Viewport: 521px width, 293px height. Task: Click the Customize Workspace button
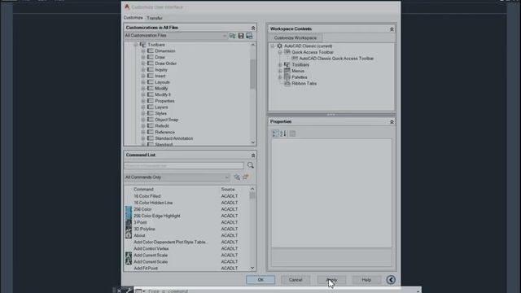click(x=296, y=38)
